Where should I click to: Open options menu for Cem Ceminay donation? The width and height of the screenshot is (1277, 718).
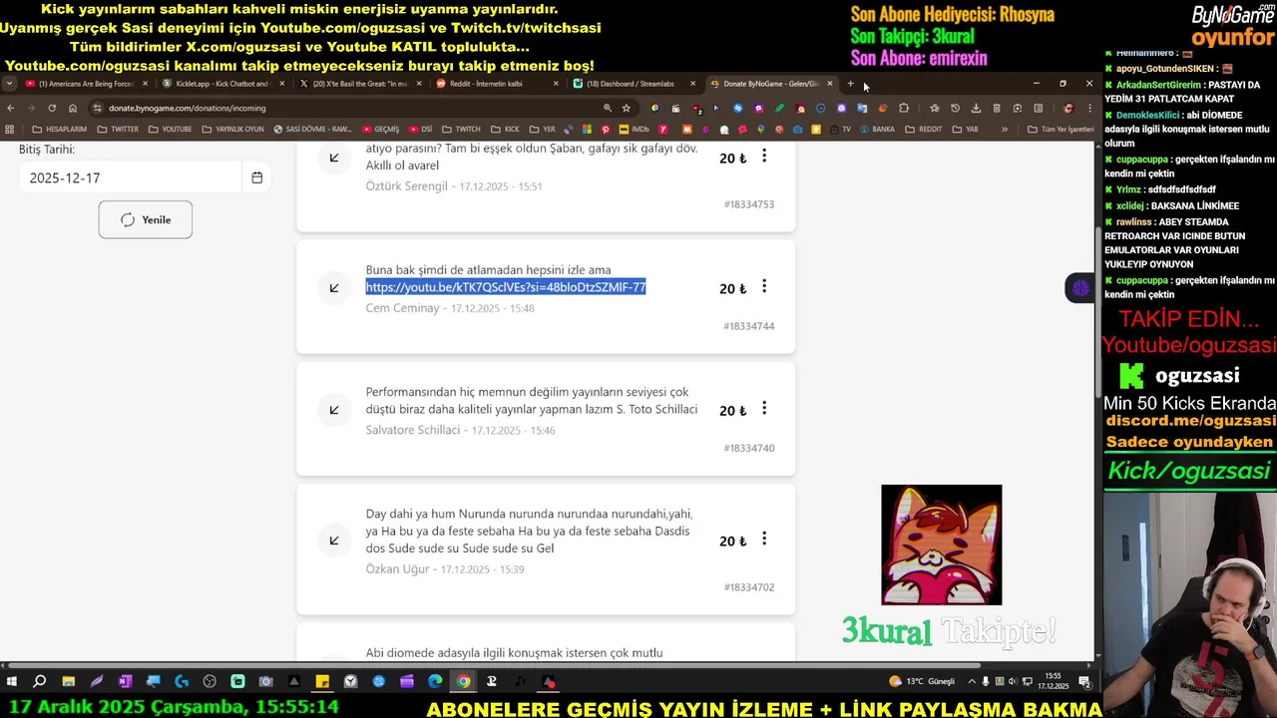click(764, 287)
